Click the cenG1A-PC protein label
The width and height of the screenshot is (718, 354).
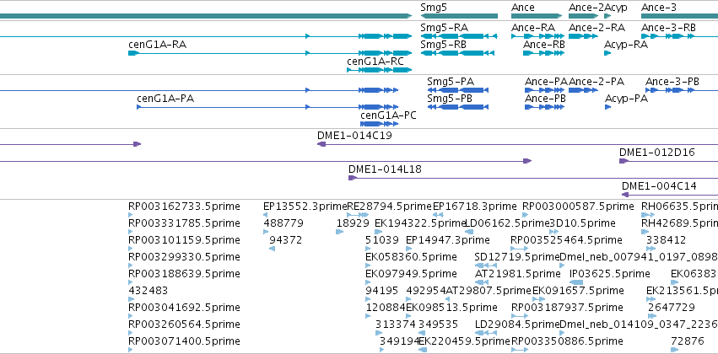(388, 115)
